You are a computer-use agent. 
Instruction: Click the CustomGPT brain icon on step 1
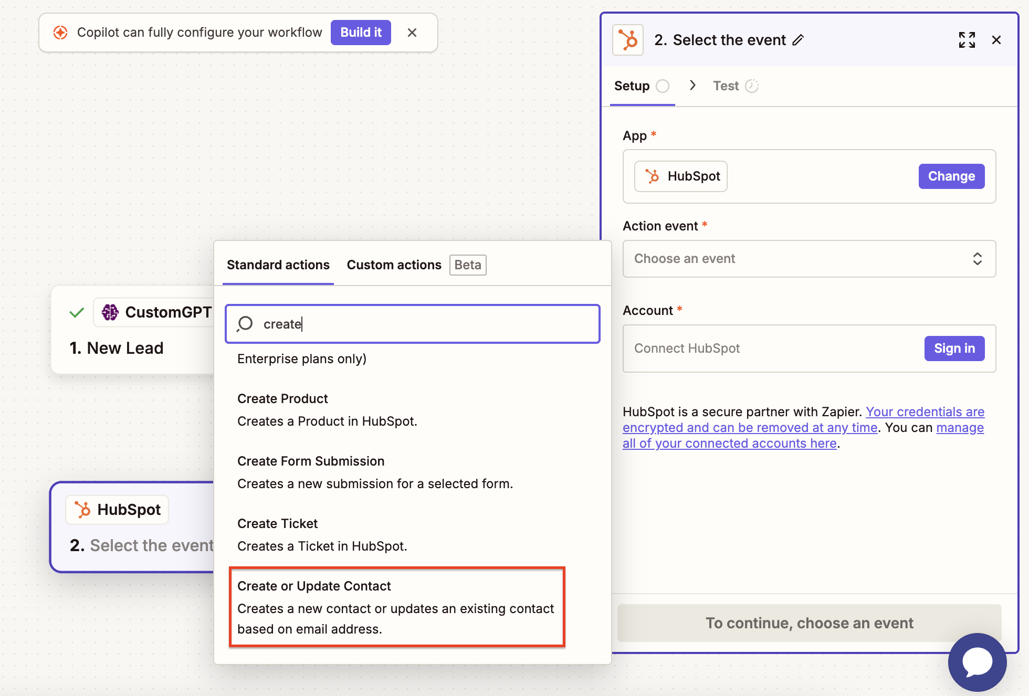click(110, 312)
